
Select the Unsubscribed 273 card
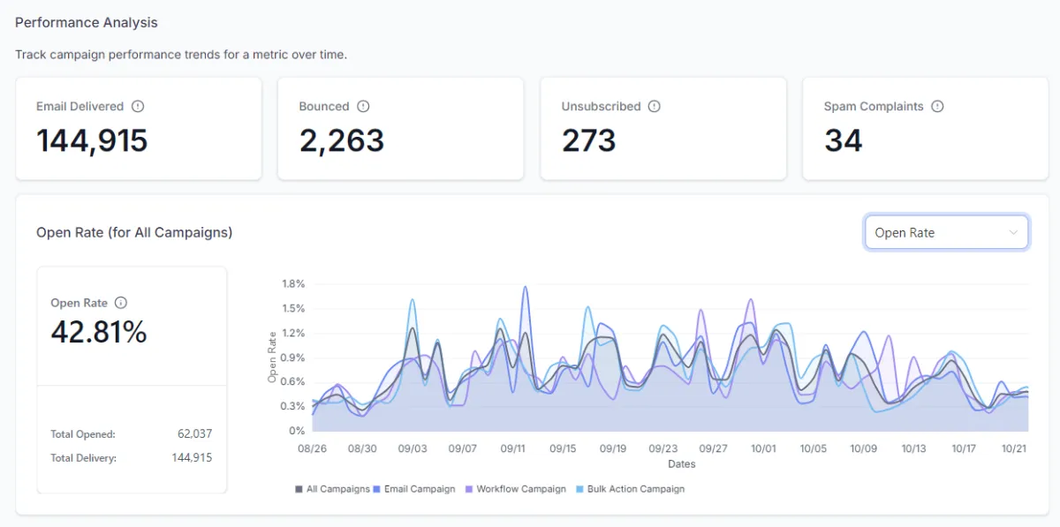663,128
